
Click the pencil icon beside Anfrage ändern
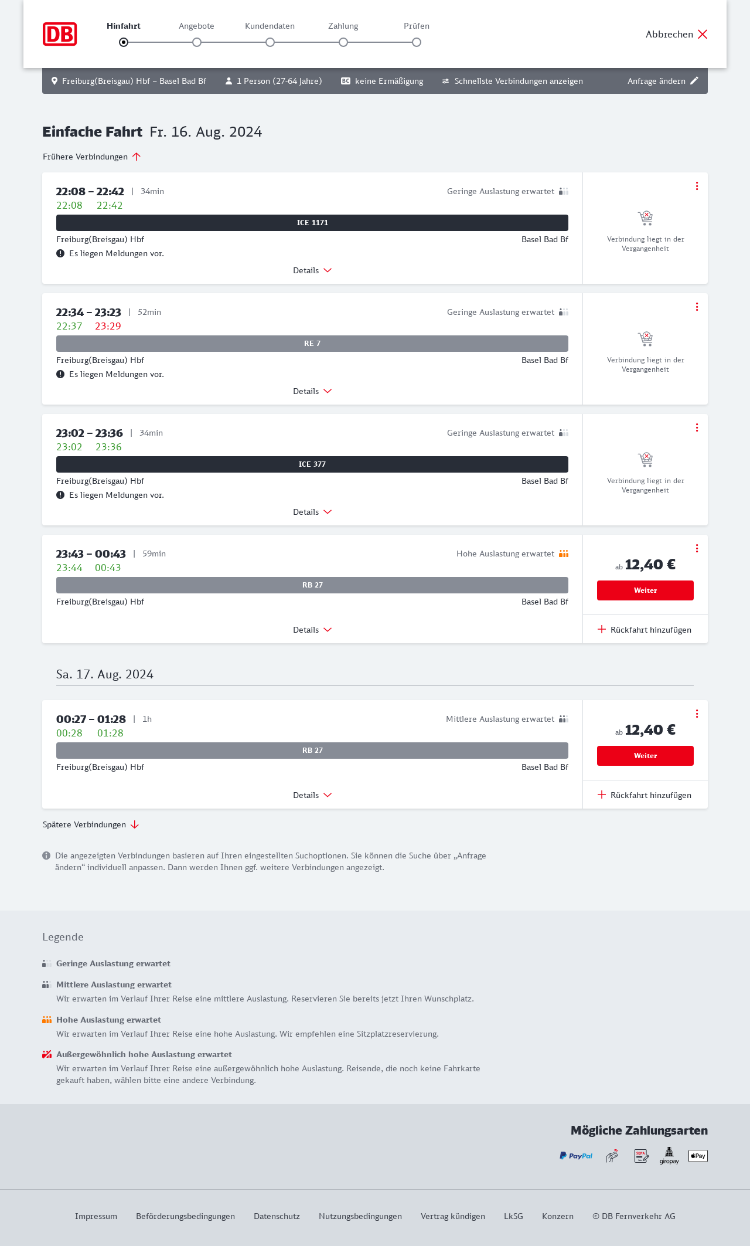tap(694, 81)
